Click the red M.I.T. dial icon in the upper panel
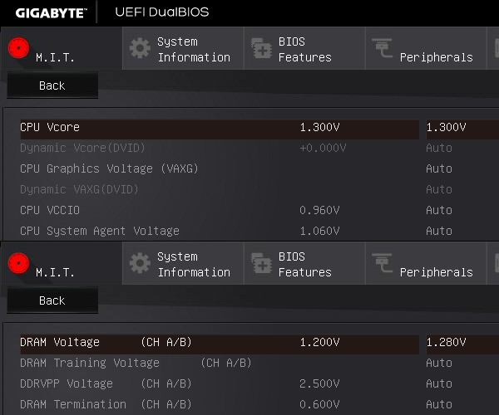Viewport: 499px width, 415px height. [18, 48]
